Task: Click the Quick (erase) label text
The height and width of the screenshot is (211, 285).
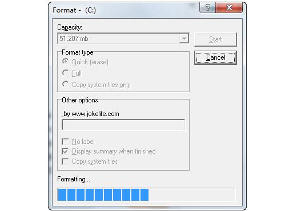Action: pyautogui.click(x=90, y=62)
